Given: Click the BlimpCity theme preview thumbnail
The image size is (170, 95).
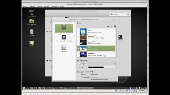Looking at the screenshot, I should pyautogui.click(x=83, y=37).
